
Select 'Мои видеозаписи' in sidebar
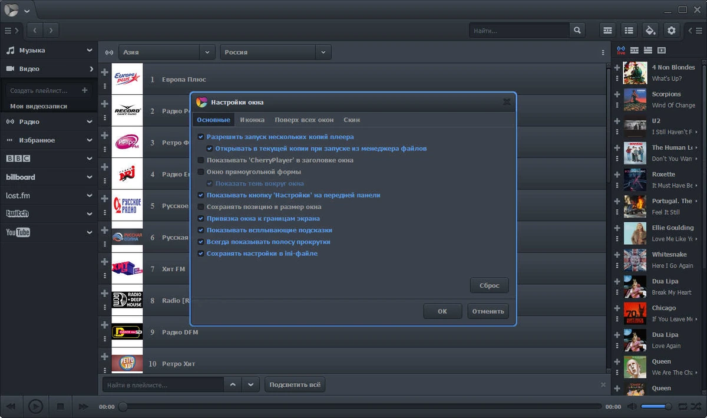click(39, 106)
